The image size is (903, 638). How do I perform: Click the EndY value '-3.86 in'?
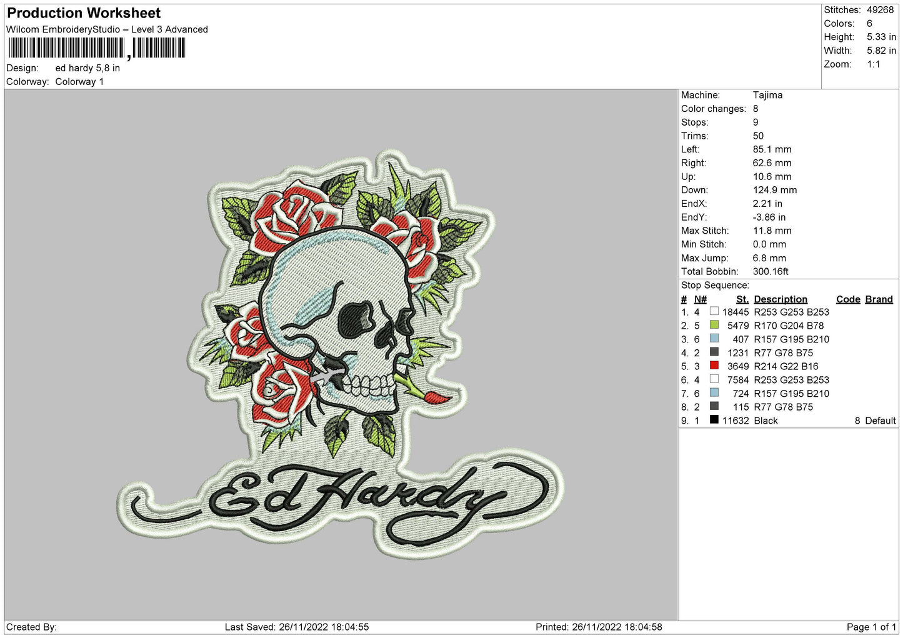pyautogui.click(x=769, y=217)
